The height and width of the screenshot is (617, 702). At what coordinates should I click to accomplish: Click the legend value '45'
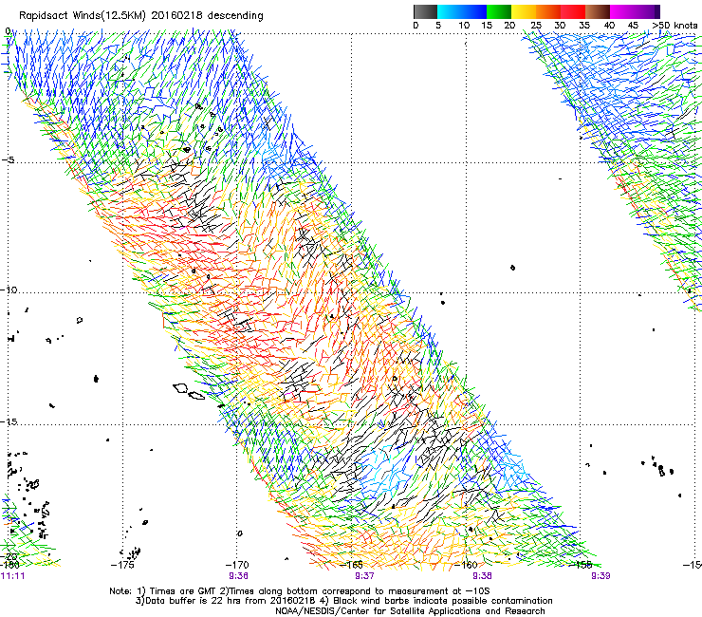point(633,26)
